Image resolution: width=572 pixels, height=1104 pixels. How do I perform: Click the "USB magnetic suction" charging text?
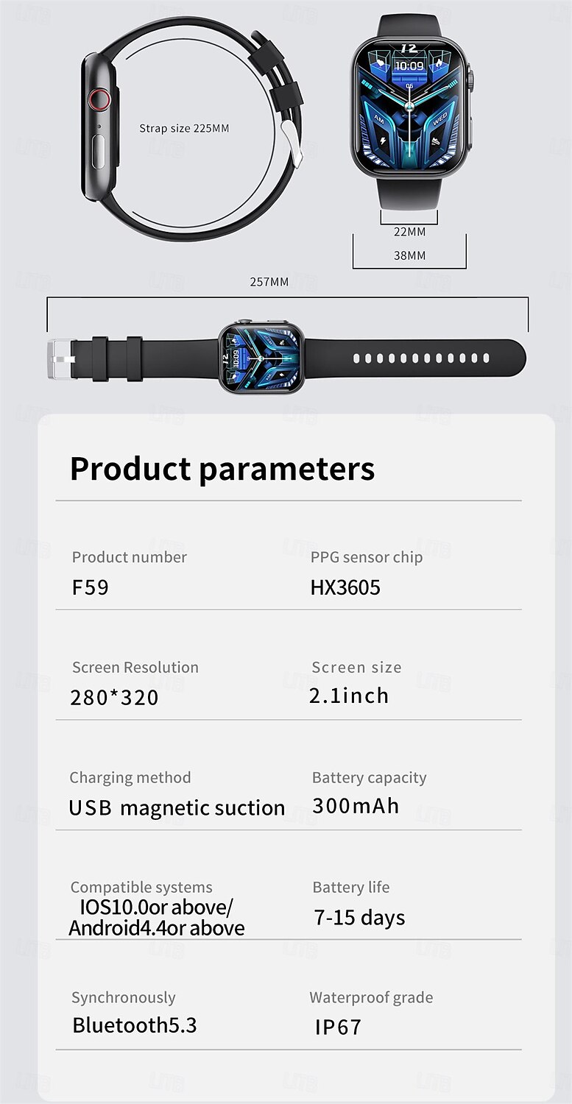pyautogui.click(x=177, y=807)
